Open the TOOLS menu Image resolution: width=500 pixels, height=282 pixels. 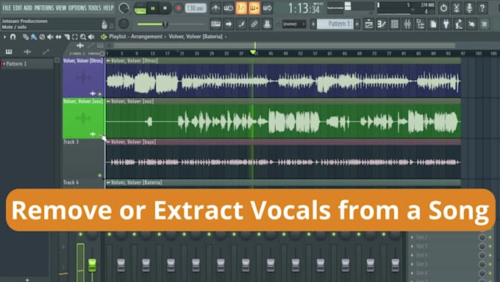click(x=94, y=7)
